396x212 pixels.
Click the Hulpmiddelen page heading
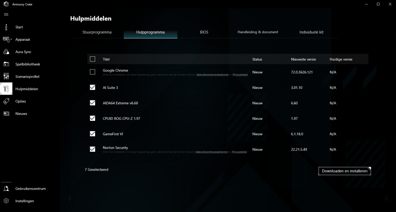90,19
